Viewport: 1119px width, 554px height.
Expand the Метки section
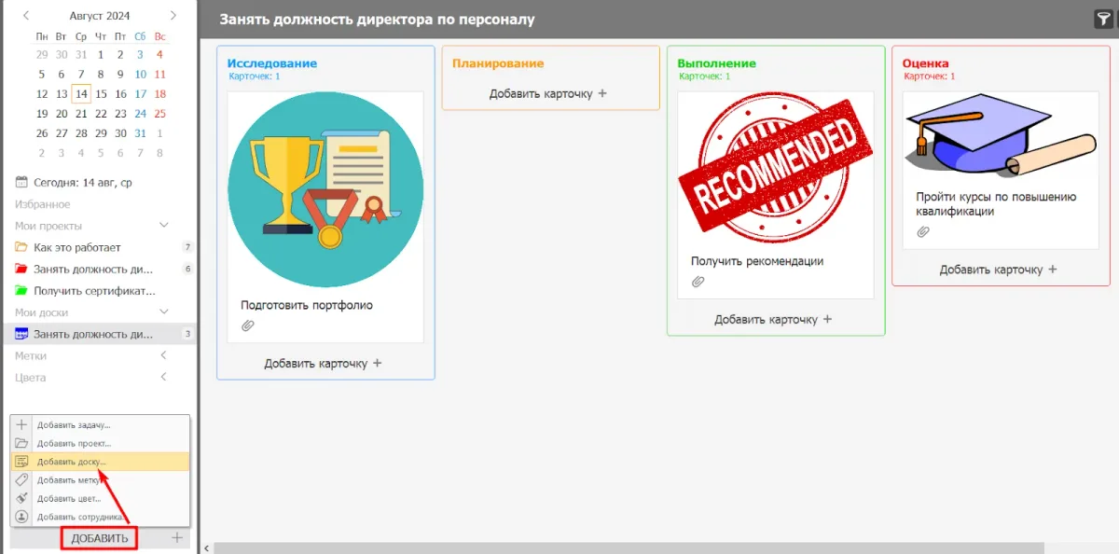pyautogui.click(x=164, y=355)
